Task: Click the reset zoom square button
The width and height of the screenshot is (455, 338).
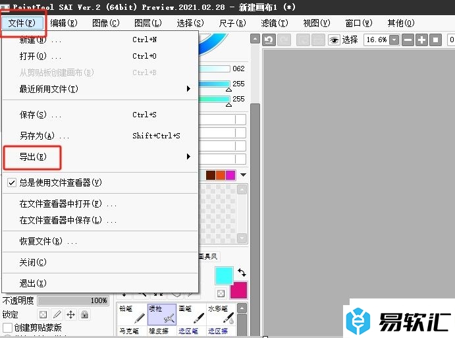Action: [x=435, y=40]
